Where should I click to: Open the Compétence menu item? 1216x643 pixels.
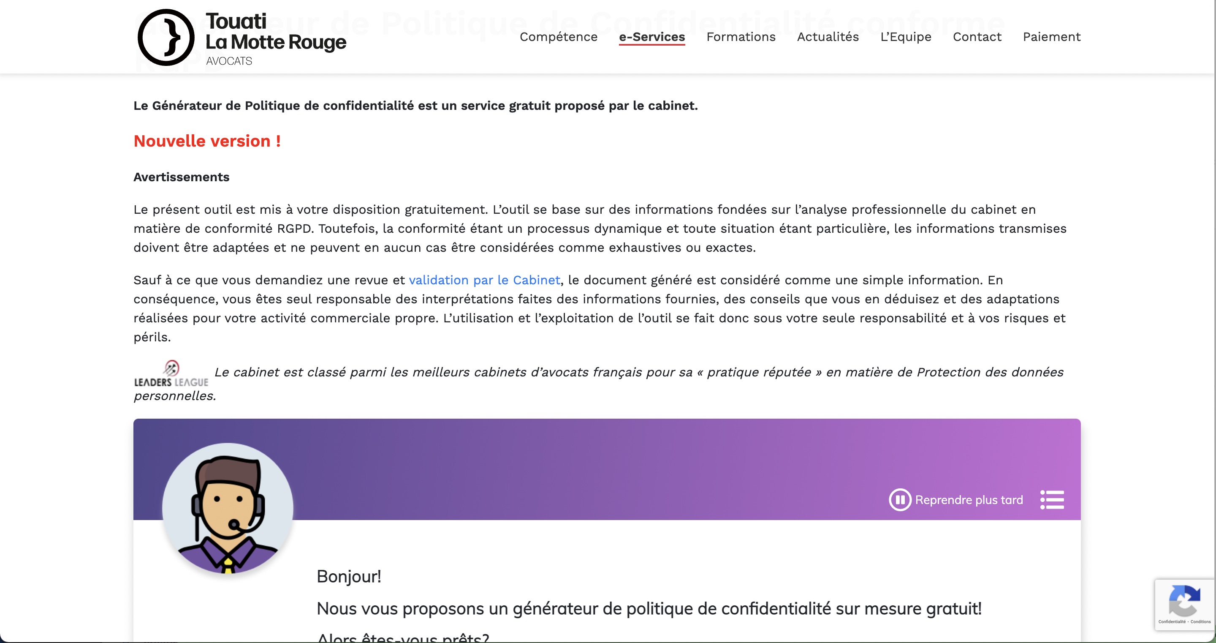(559, 37)
